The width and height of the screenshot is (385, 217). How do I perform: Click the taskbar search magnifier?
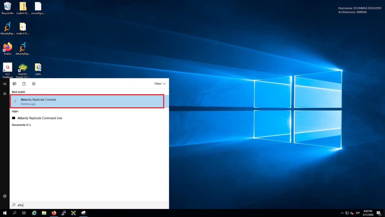[x=14, y=213]
